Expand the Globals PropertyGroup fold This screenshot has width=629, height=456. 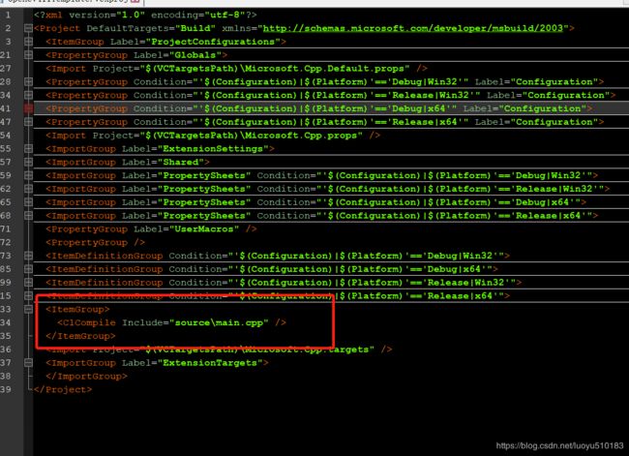[28, 54]
